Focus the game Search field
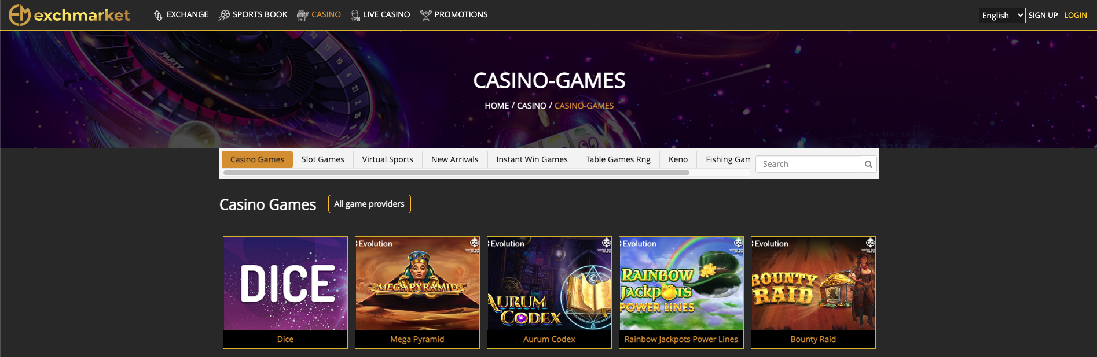The height and width of the screenshot is (357, 1097). (816, 164)
